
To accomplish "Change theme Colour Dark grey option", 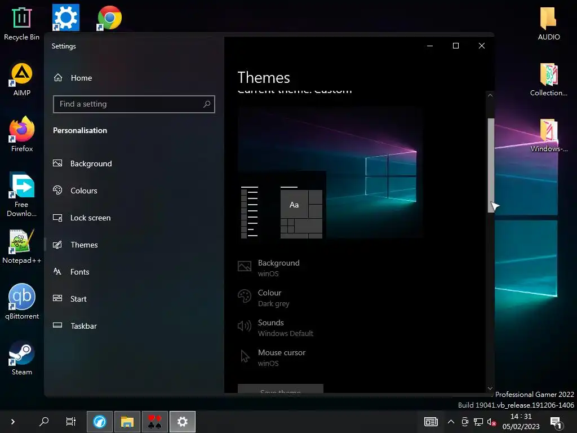I will coord(264,298).
